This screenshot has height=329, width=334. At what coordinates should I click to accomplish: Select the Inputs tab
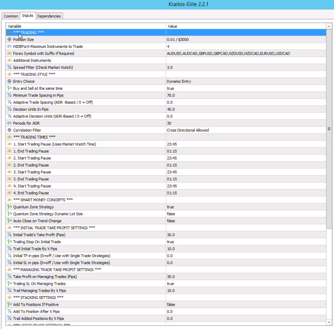(28, 15)
